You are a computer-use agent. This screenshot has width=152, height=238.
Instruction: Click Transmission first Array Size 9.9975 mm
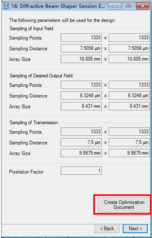coord(81,153)
